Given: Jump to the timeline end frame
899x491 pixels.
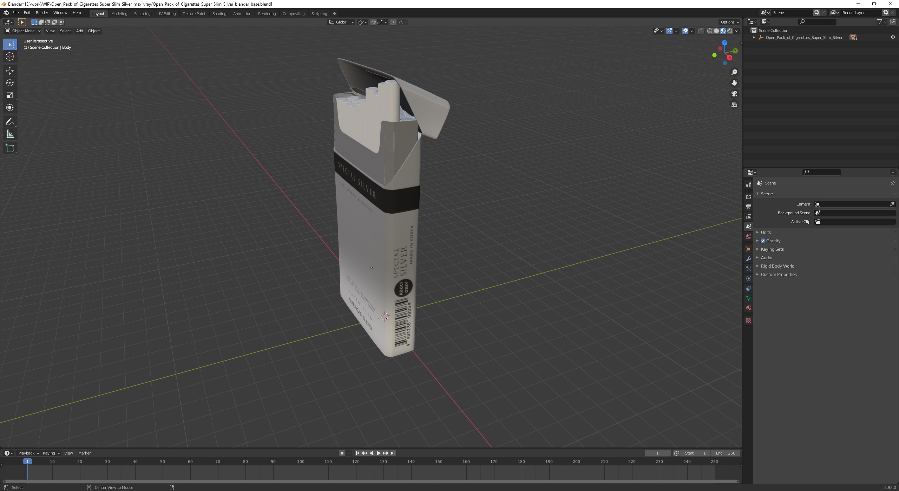Looking at the screenshot, I should pos(393,453).
